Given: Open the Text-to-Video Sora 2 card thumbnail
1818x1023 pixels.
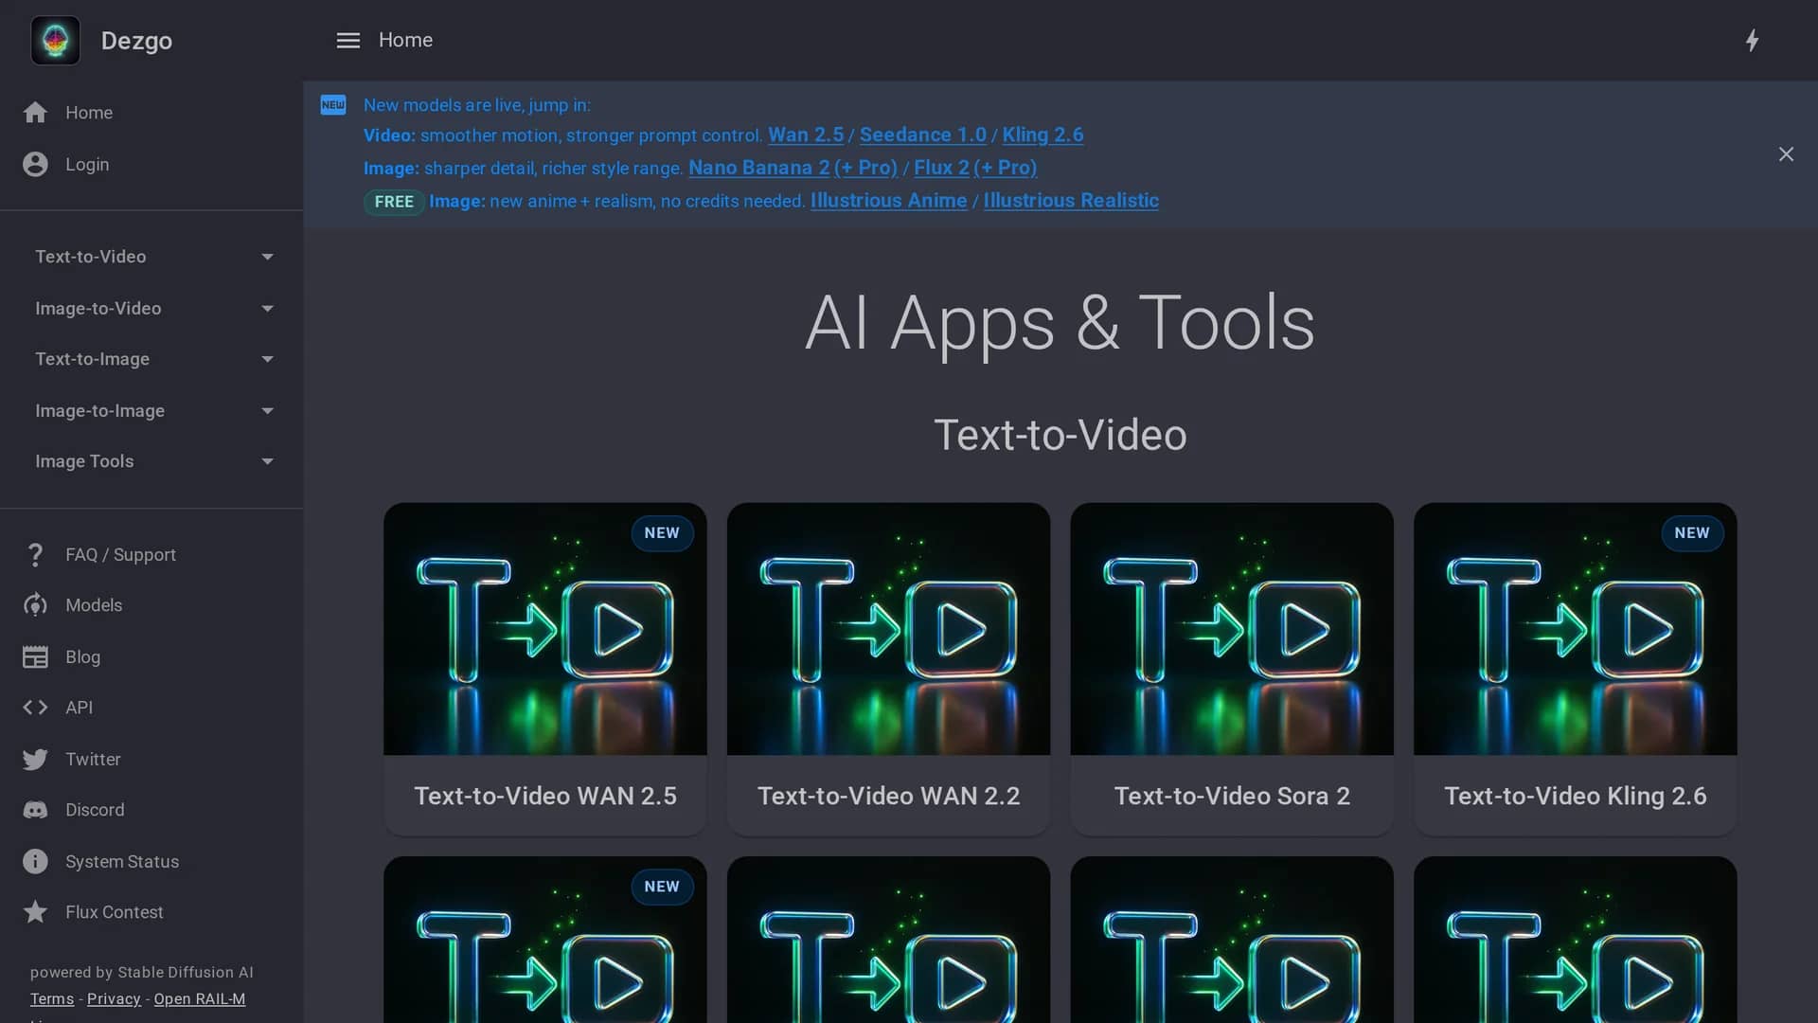Looking at the screenshot, I should (1232, 629).
